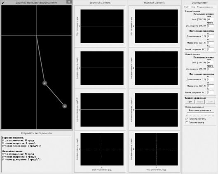Click the upper pendulum Длина маятника field
The image size is (218, 174).
coord(210,36)
